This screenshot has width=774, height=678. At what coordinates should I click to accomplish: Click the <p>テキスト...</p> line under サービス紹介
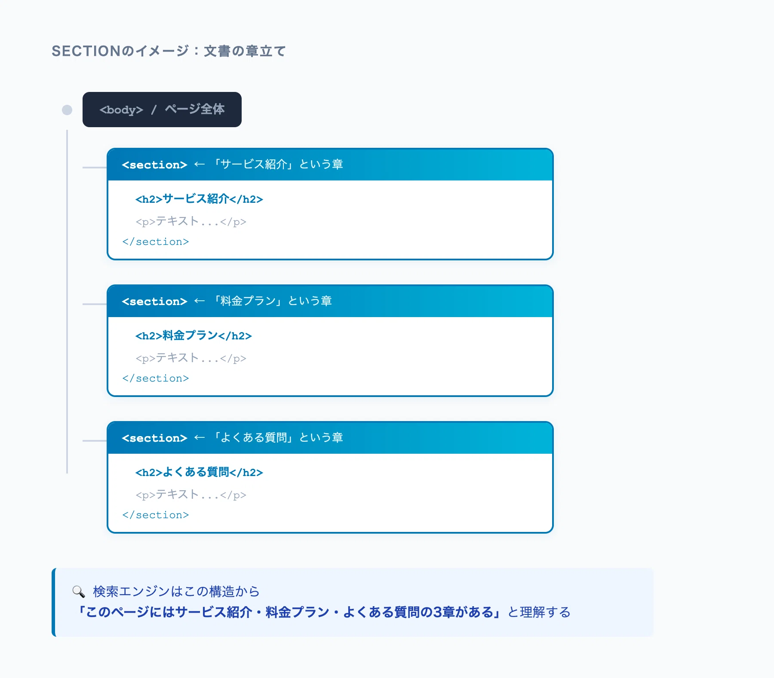[191, 222]
